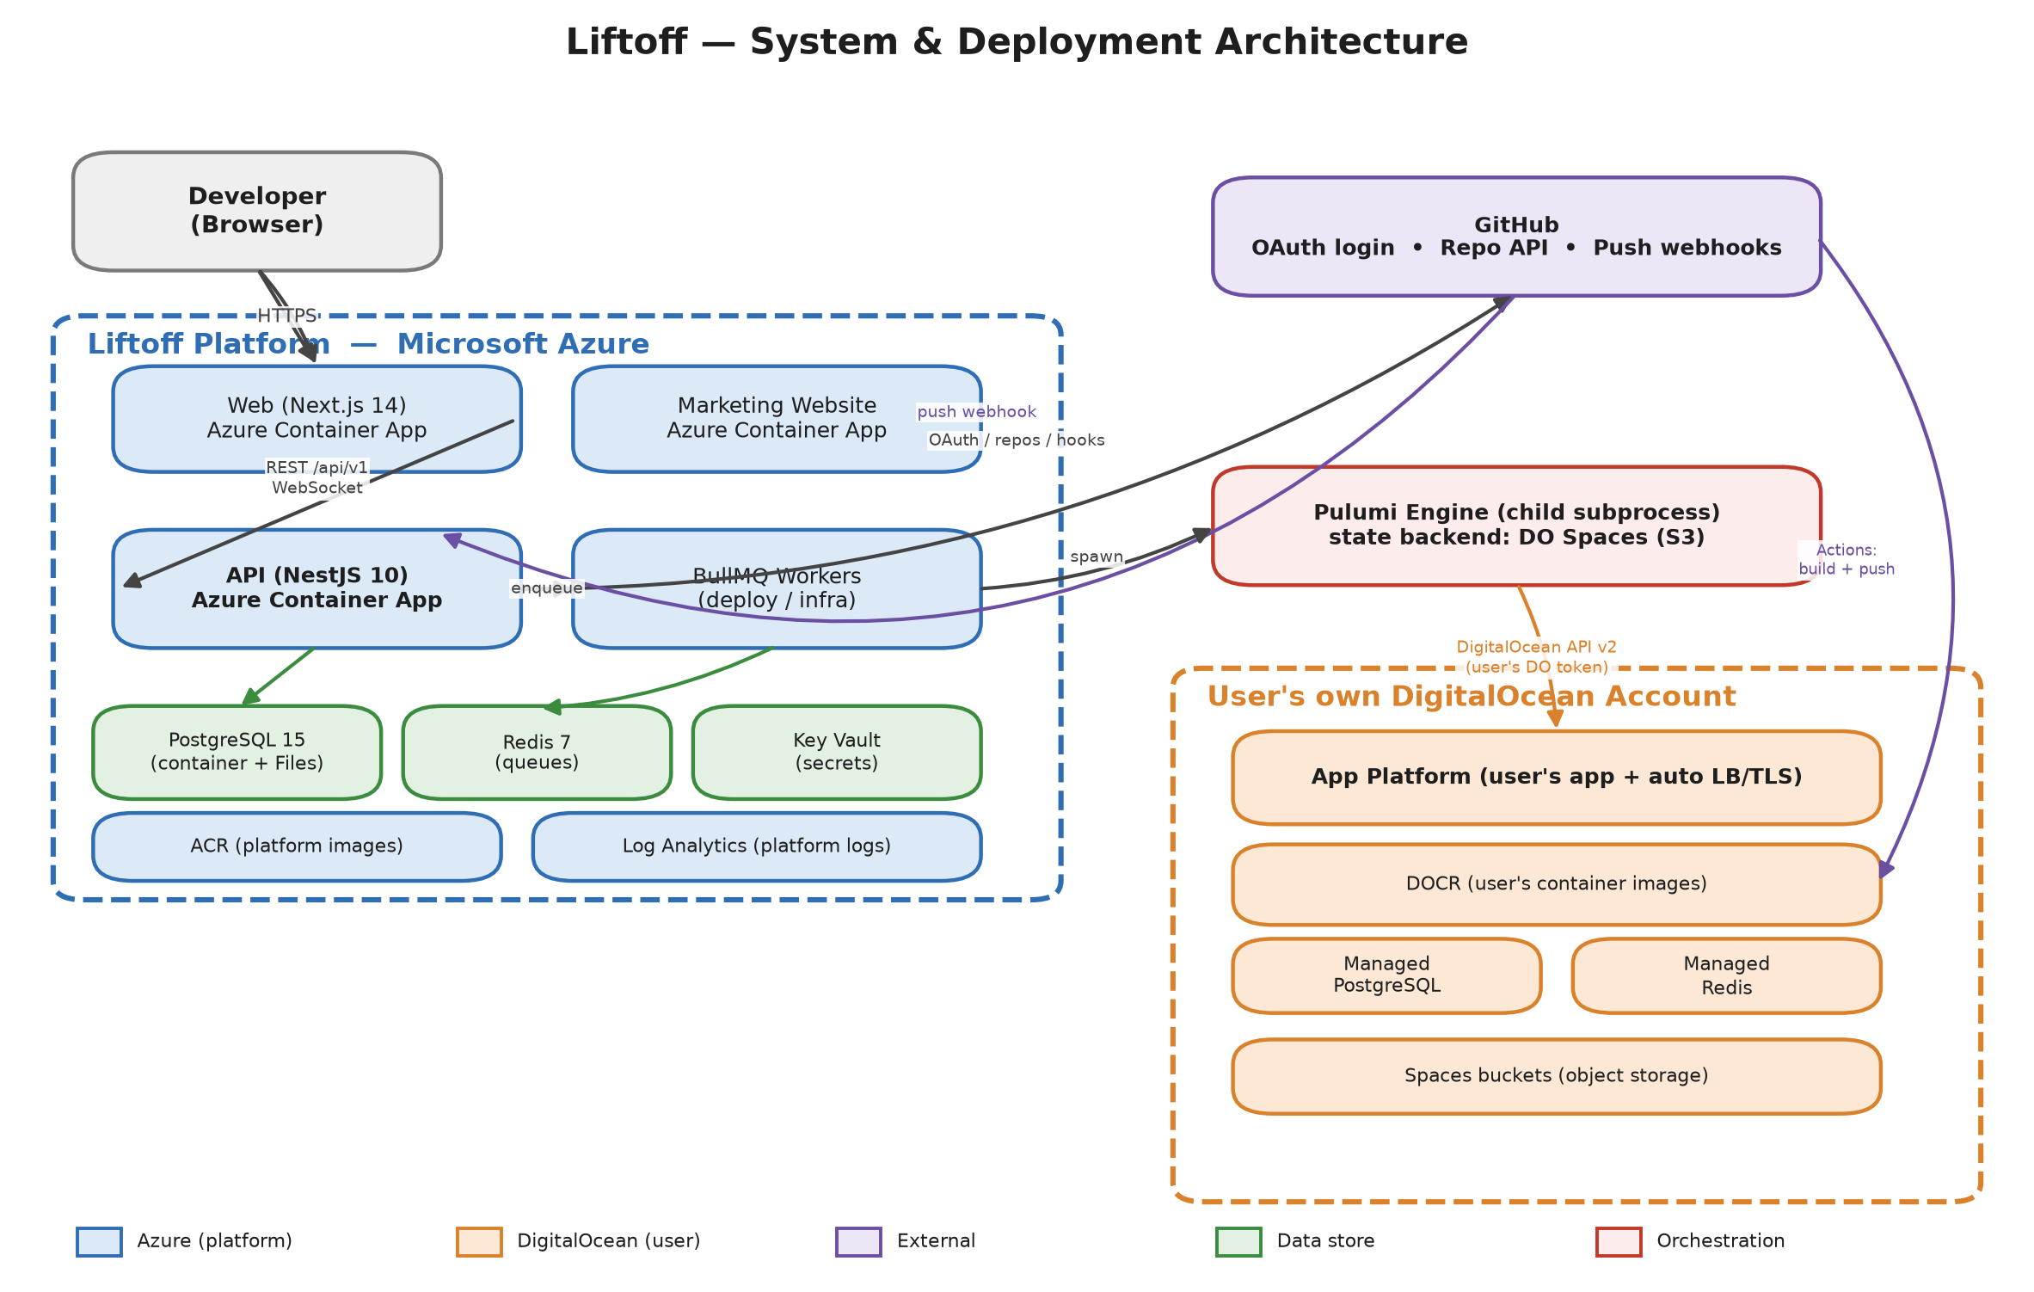
Task: Select the Key Vault (secrets) box
Action: [x=837, y=752]
